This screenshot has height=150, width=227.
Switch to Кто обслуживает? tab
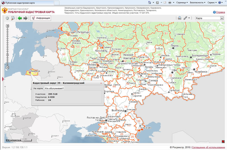[54, 88]
